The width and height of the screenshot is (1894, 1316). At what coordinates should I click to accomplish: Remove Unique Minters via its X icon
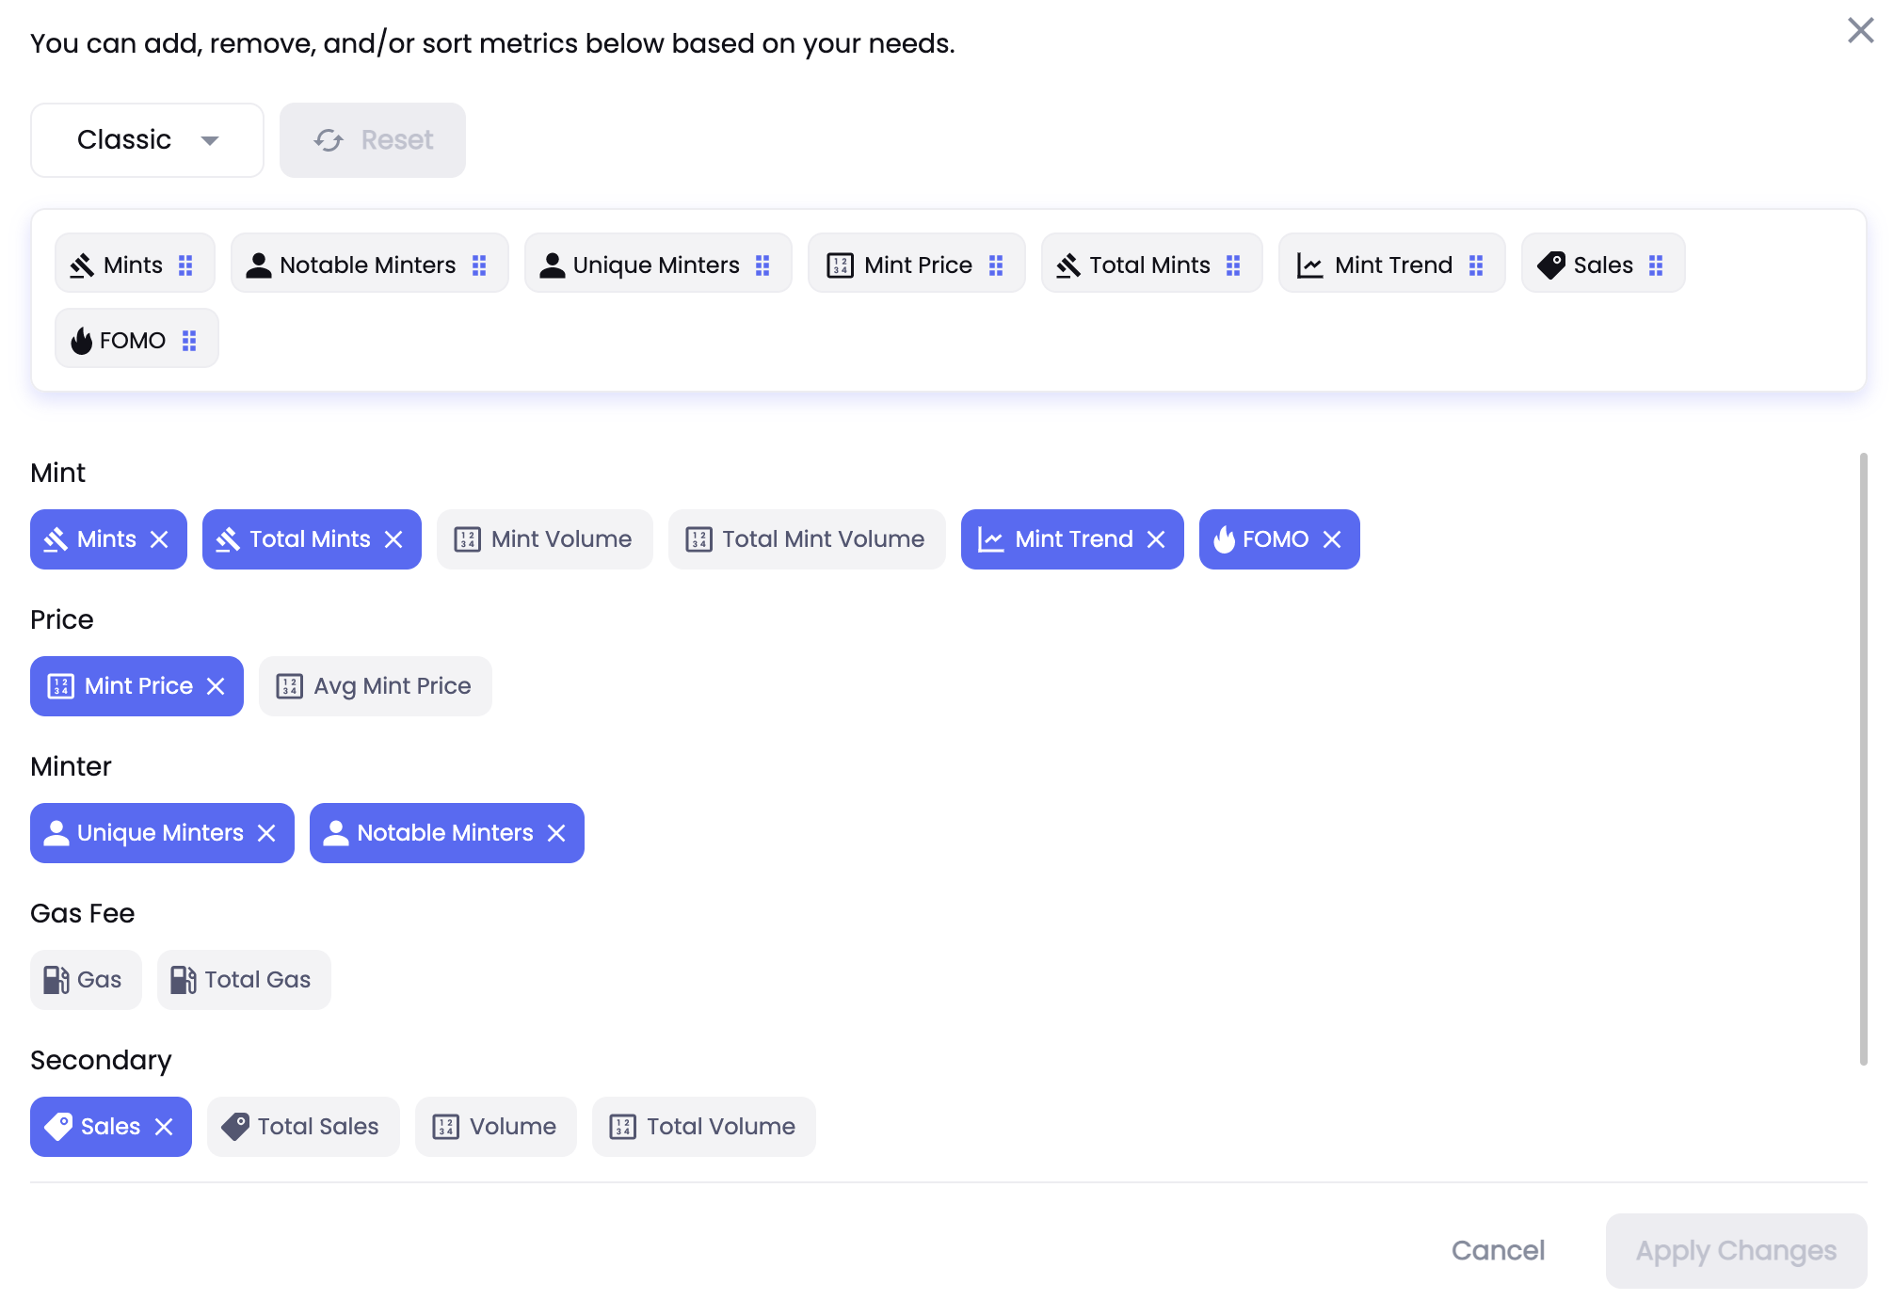[x=266, y=833]
